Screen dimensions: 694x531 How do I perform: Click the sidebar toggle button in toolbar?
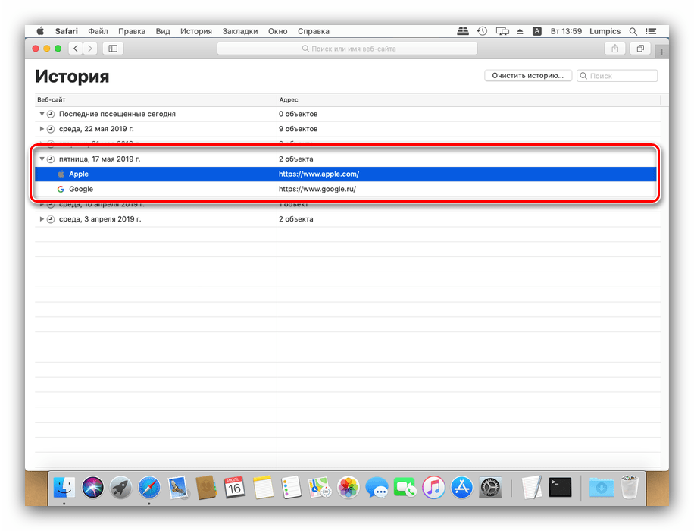(x=114, y=49)
